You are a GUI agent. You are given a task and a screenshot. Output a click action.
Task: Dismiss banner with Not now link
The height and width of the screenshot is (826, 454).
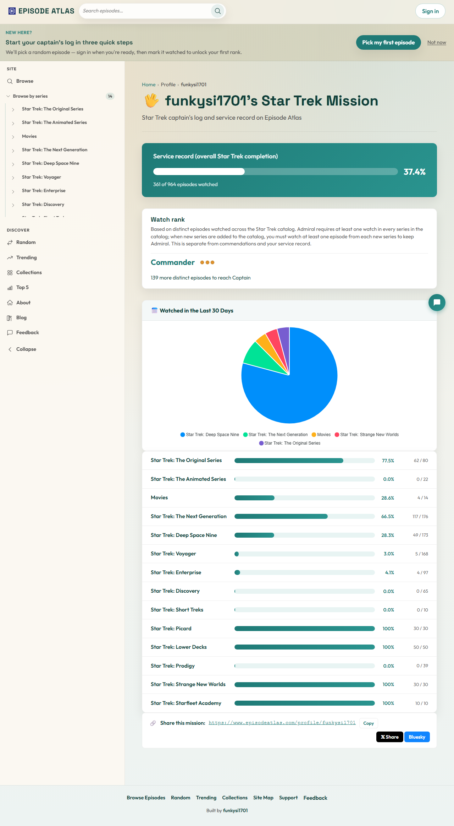point(437,43)
